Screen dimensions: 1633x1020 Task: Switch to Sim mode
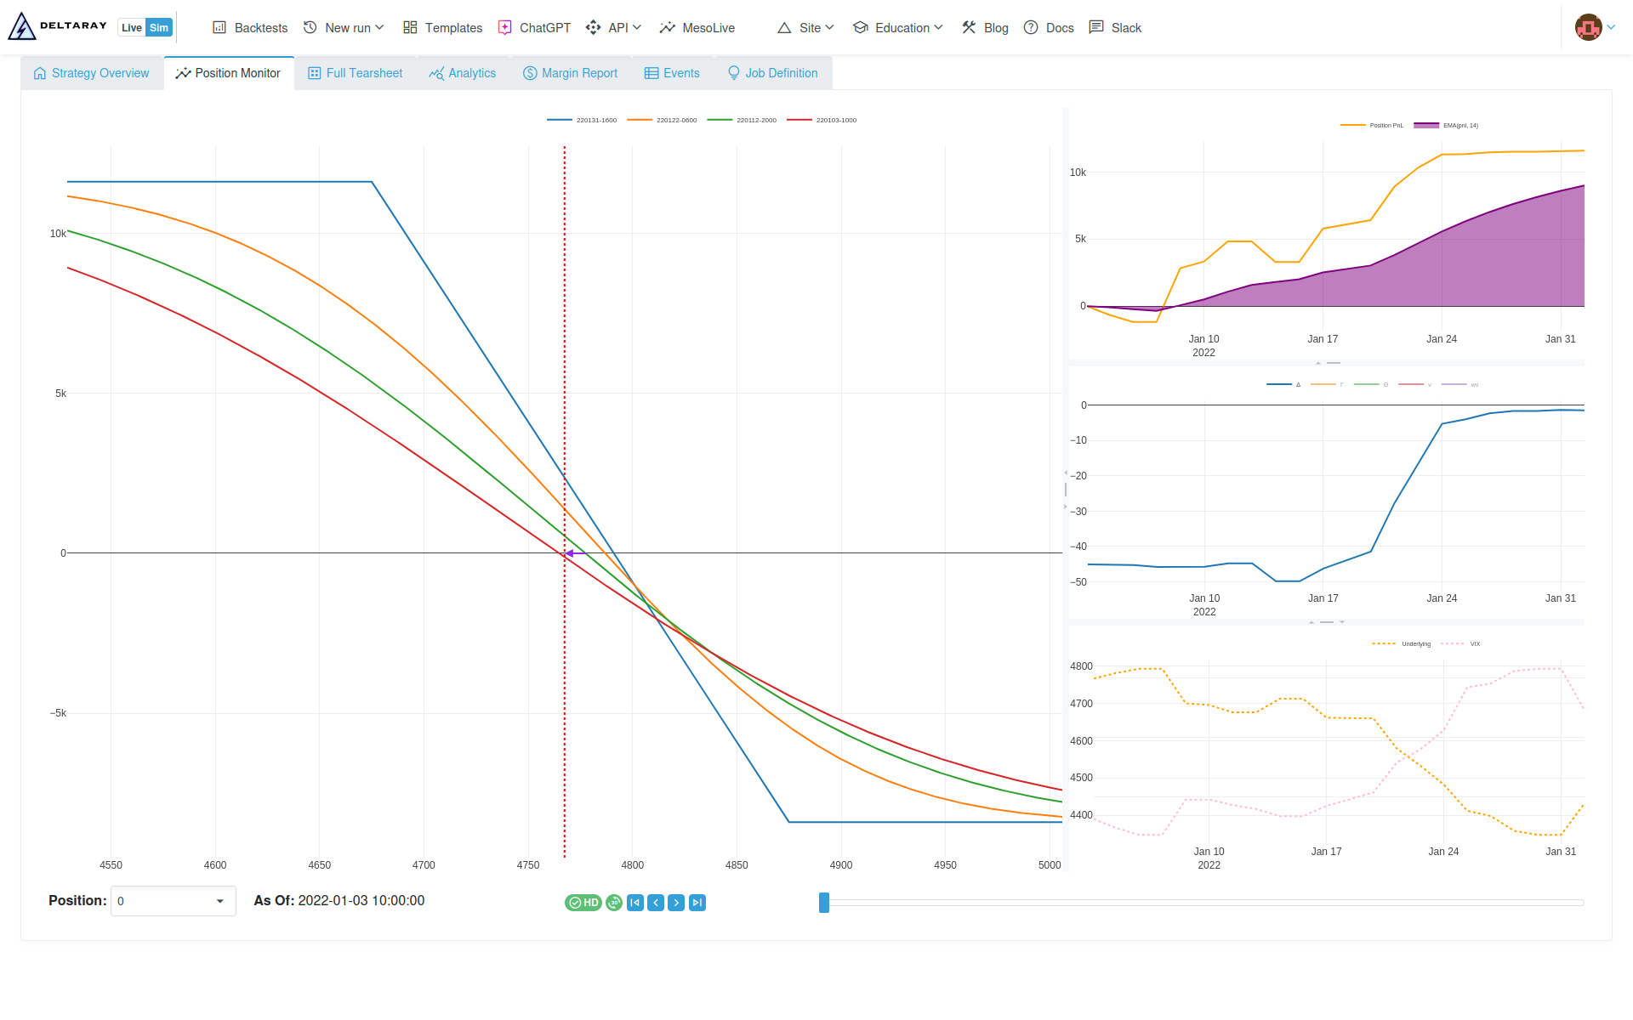159,28
